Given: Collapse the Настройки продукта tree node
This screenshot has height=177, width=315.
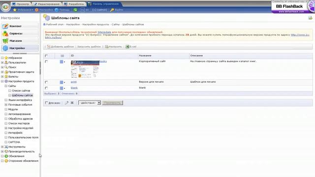Looking at the screenshot, I should click(2, 81).
